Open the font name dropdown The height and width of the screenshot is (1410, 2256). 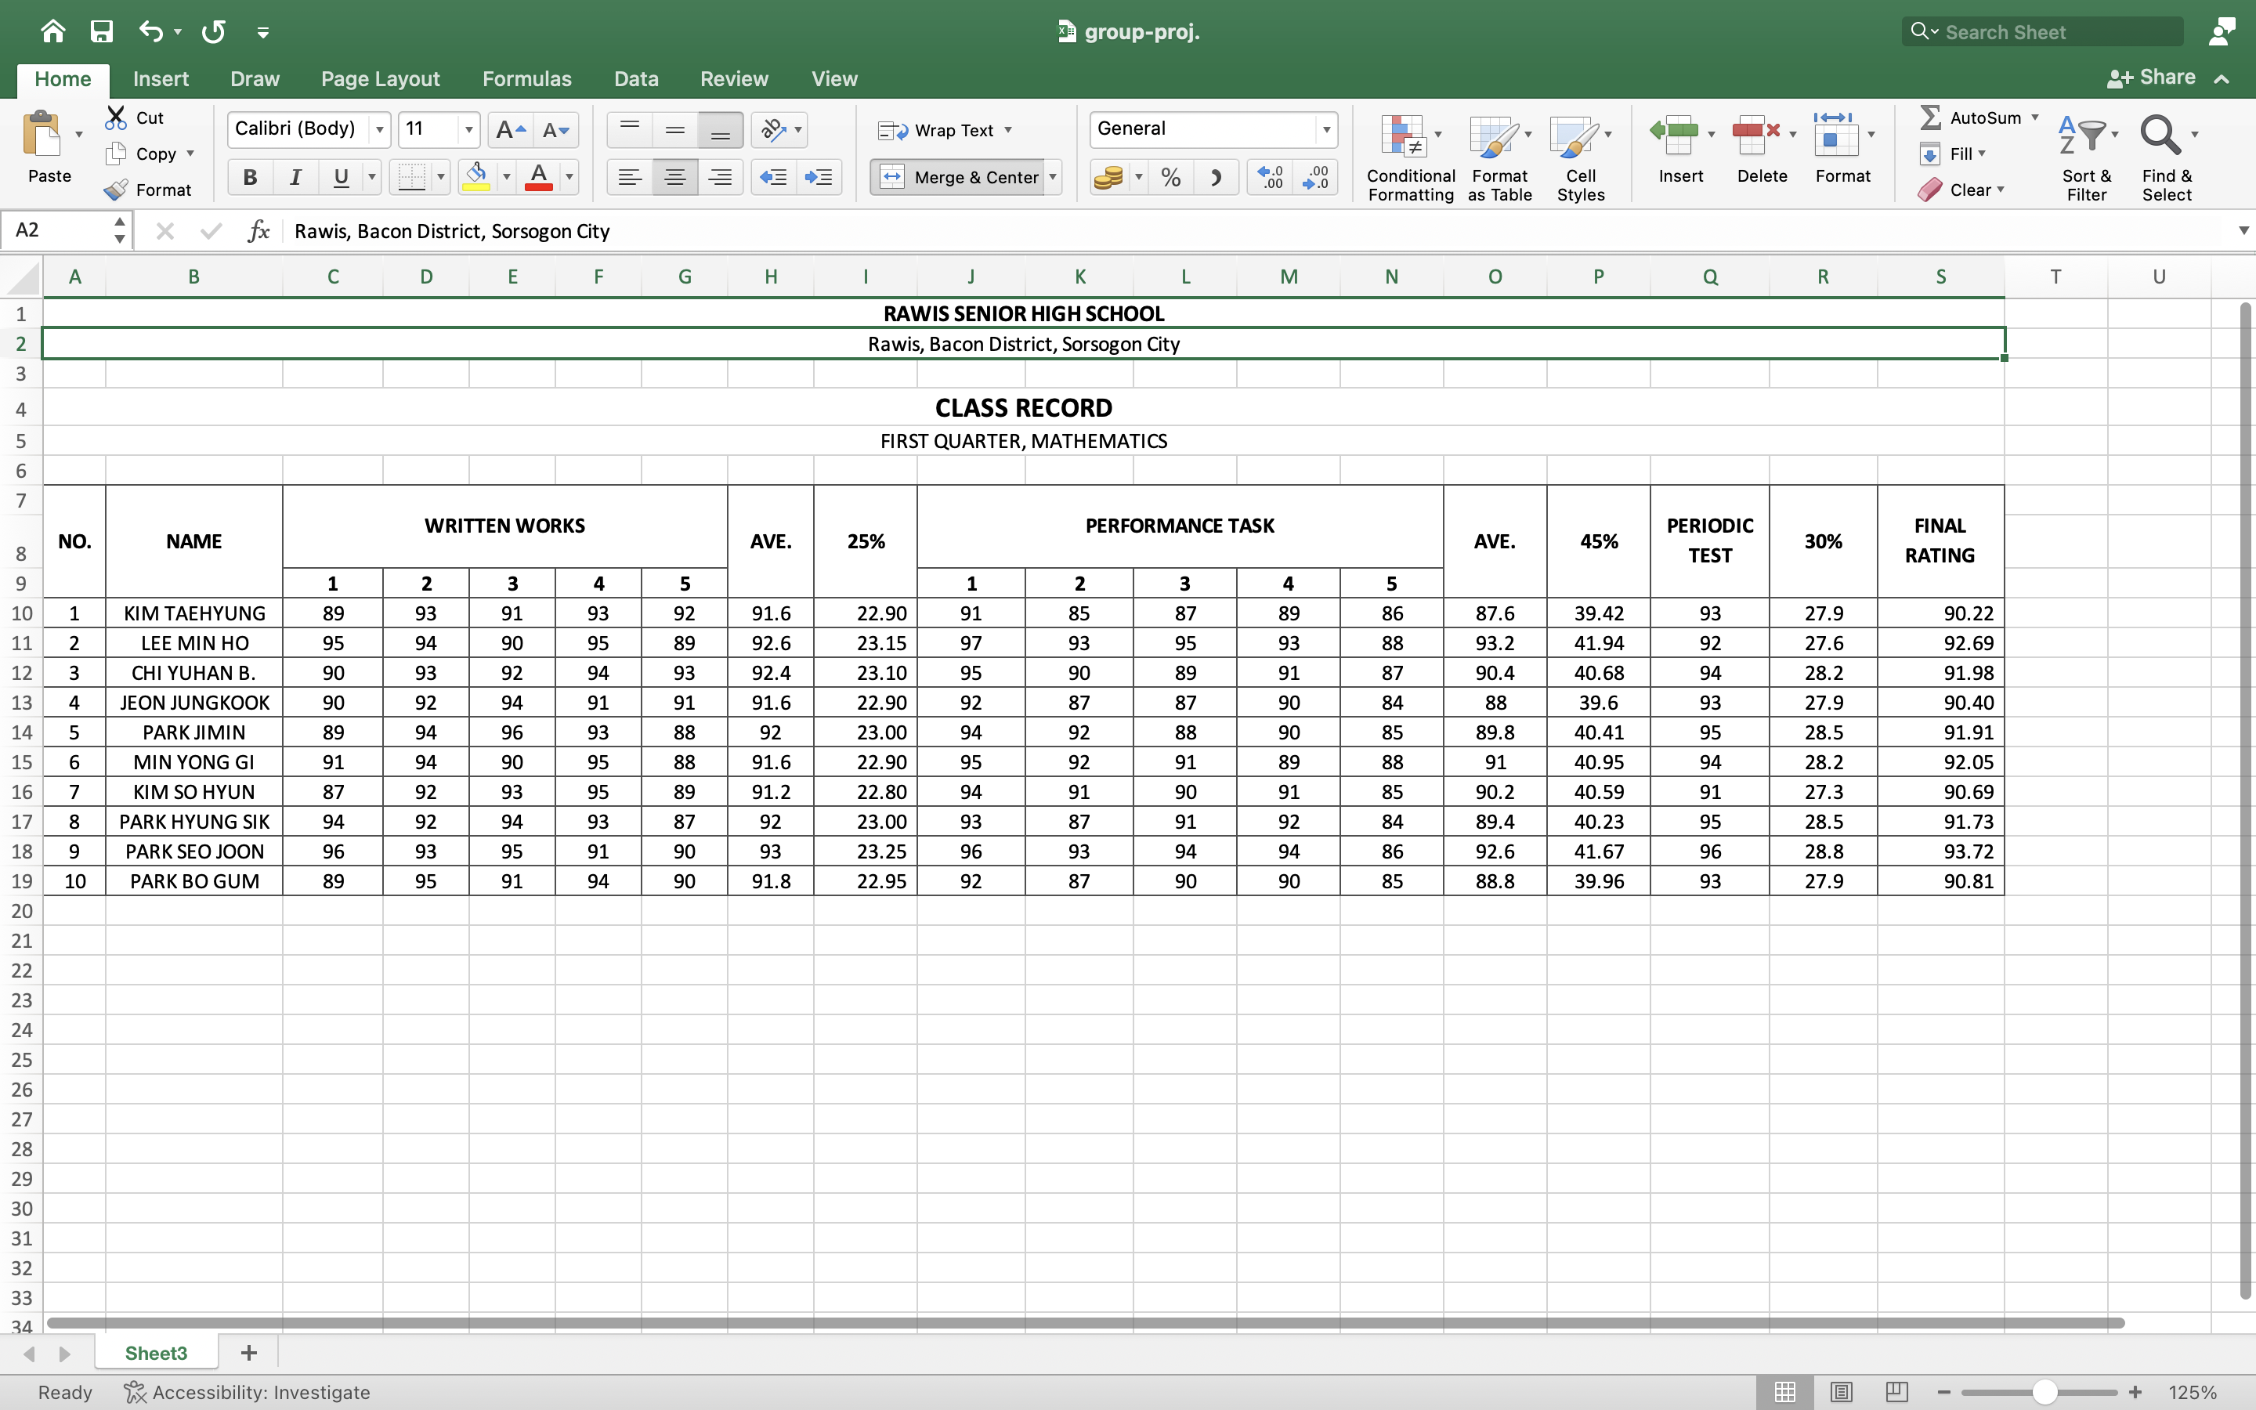(x=379, y=129)
